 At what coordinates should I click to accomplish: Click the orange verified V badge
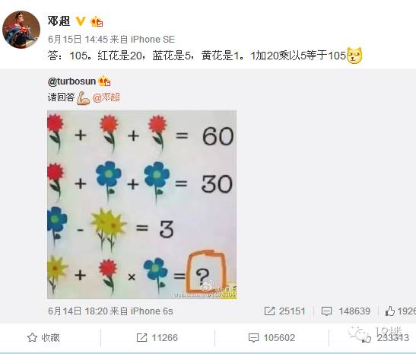pyautogui.click(x=81, y=21)
